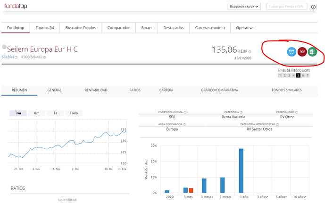Click the RV Sector Otros value
This screenshot has width=325, height=203.
pyautogui.click(x=259, y=129)
